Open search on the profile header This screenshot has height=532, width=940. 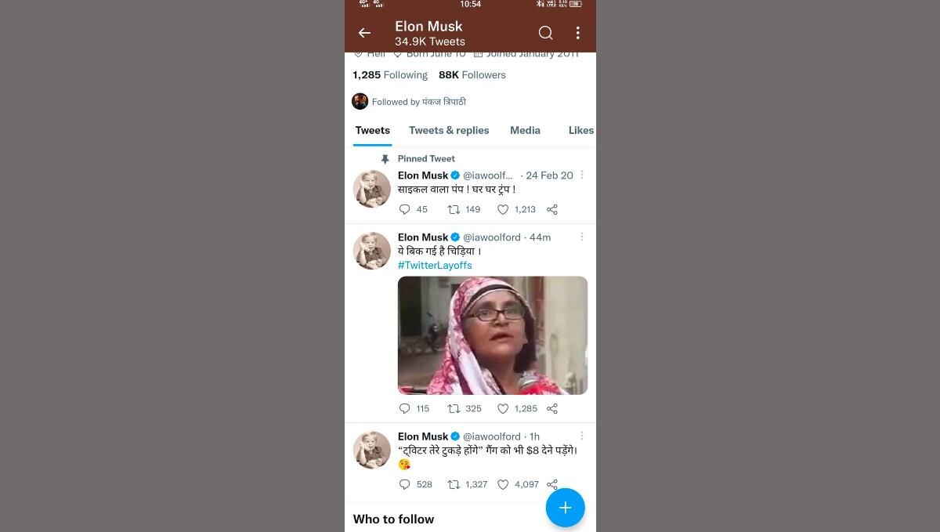545,33
